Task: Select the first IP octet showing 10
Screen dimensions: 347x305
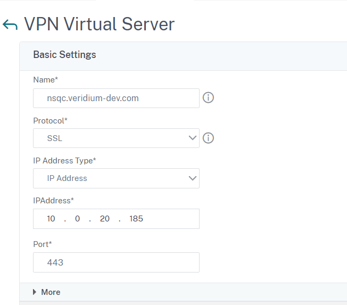Action: tap(51, 219)
